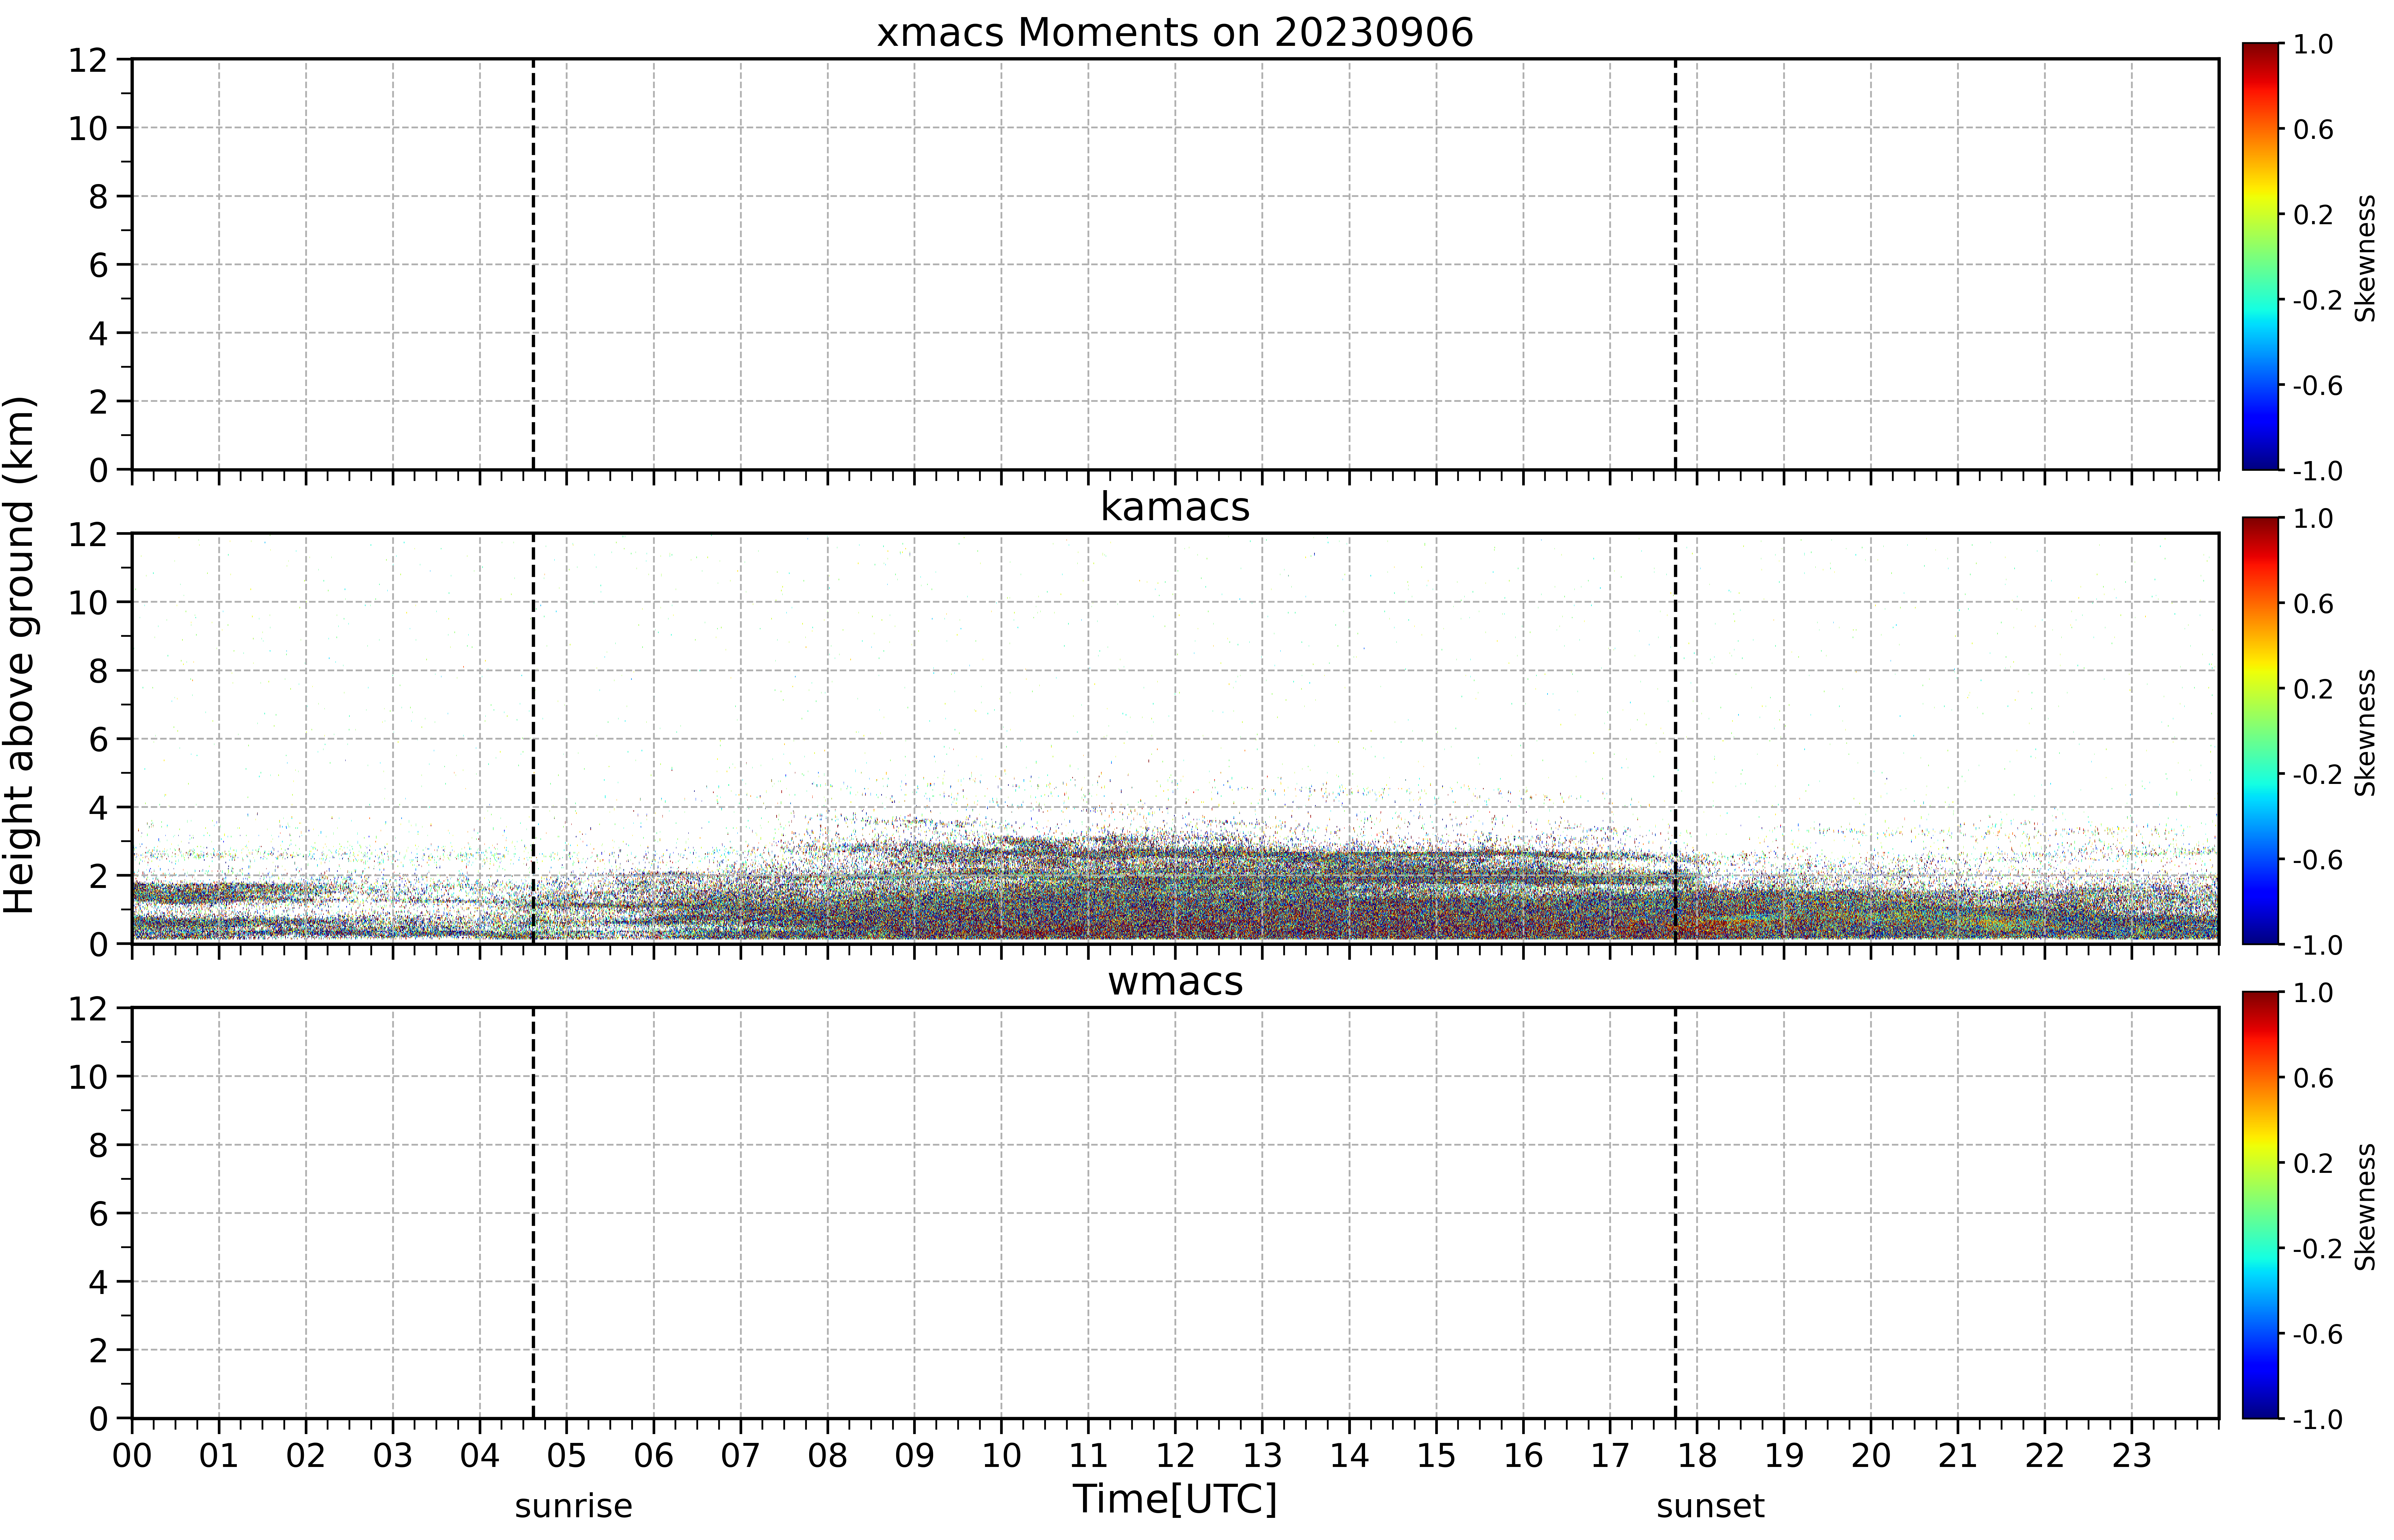Click the "kamacs" panel title

coord(1175,507)
